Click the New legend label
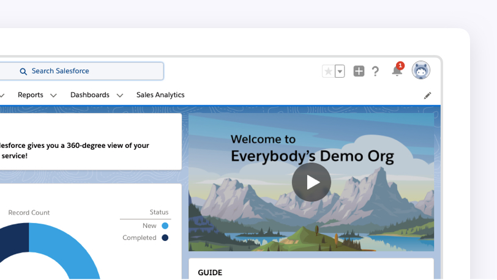This screenshot has height=280, width=497. (149, 226)
